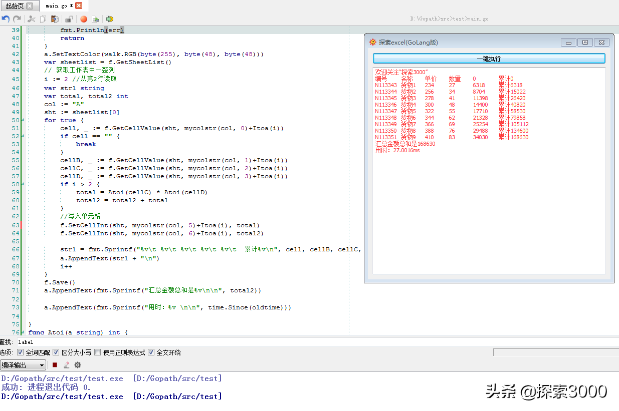Screen dimensions: 619x411
Task: Click the document run toolbar icon
Action: [95, 19]
